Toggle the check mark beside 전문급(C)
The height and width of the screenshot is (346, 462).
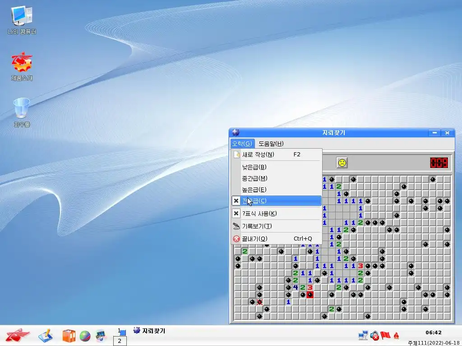pos(236,200)
